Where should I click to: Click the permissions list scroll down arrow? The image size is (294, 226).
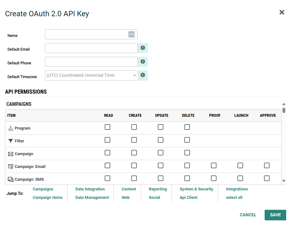[284, 181]
